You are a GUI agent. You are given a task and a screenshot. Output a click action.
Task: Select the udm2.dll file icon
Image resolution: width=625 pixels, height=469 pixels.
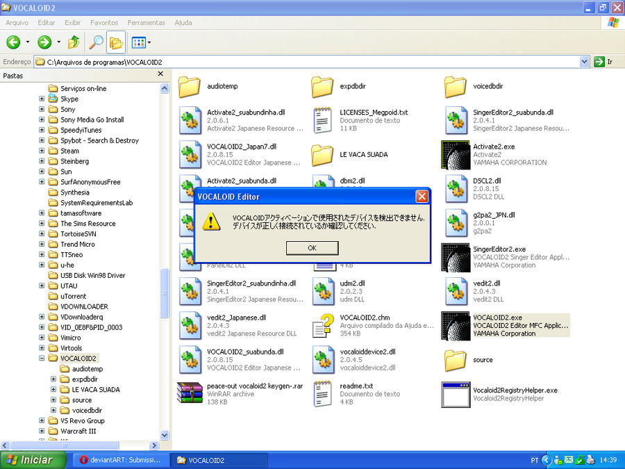click(x=323, y=291)
